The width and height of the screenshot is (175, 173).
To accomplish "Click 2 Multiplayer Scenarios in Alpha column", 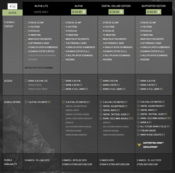I will (79, 55).
